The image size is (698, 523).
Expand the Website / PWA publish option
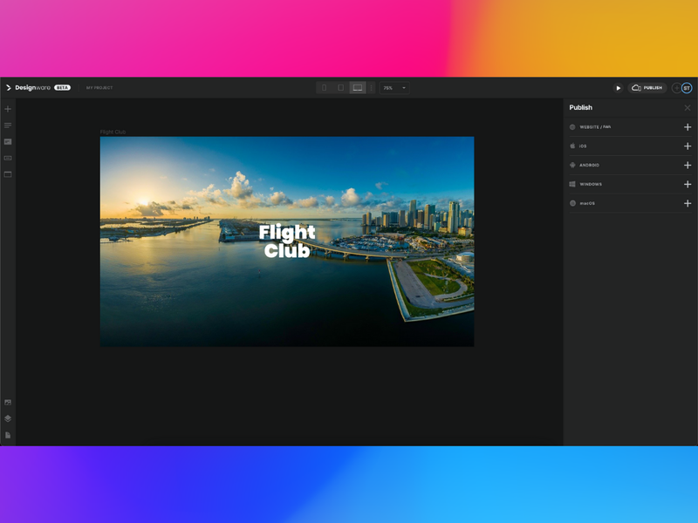(x=687, y=127)
